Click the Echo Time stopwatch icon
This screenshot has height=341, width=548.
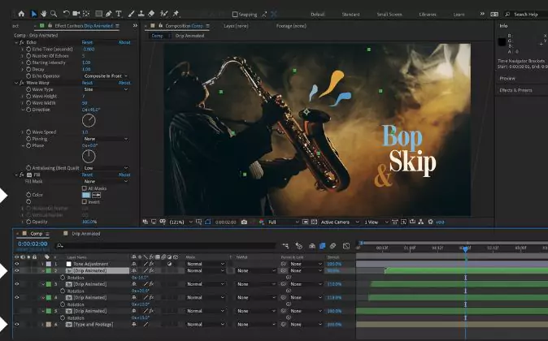(x=28, y=50)
